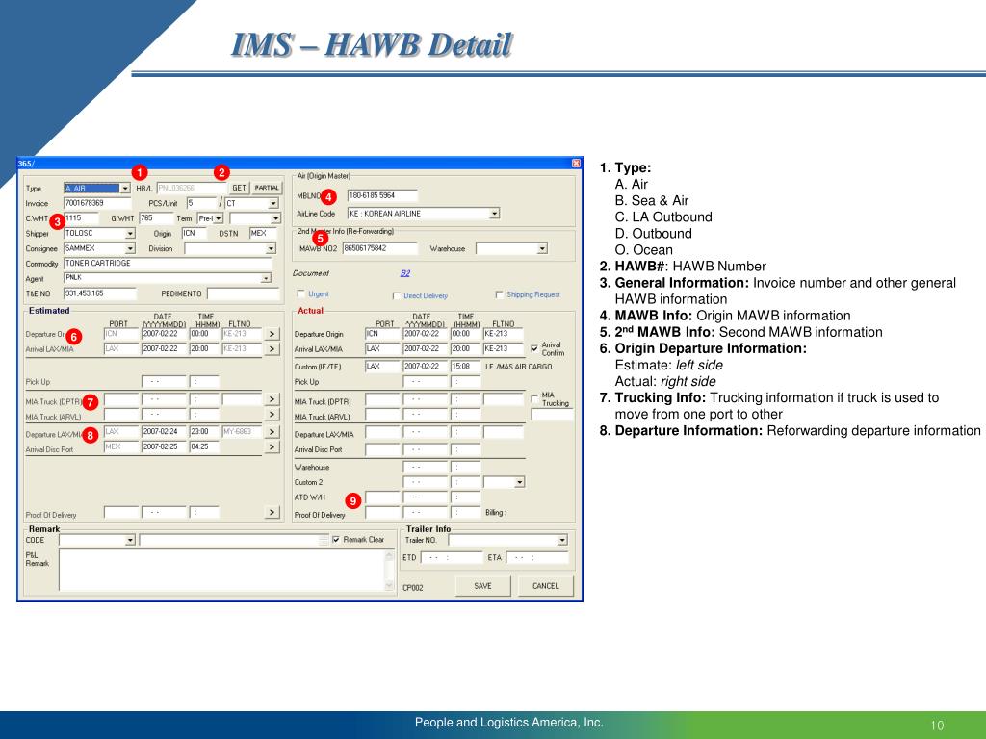
Task: Click the arrow button for Estimated Arrival LAX/MIA row
Action: point(272,349)
